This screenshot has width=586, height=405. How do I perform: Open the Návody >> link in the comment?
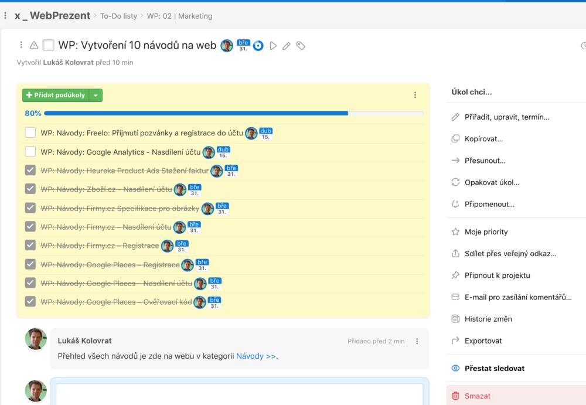click(256, 356)
